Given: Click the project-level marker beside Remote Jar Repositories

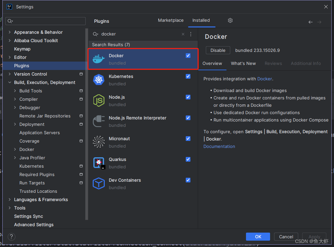Looking at the screenshot, I should pyautogui.click(x=81, y=116).
